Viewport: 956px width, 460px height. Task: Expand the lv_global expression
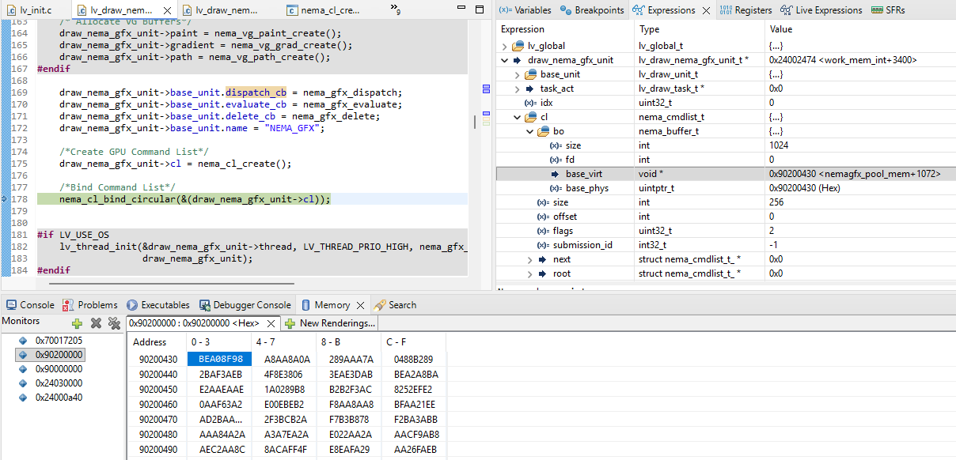pyautogui.click(x=505, y=46)
